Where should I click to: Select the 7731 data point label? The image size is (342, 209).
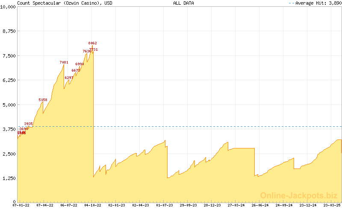coord(94,49)
